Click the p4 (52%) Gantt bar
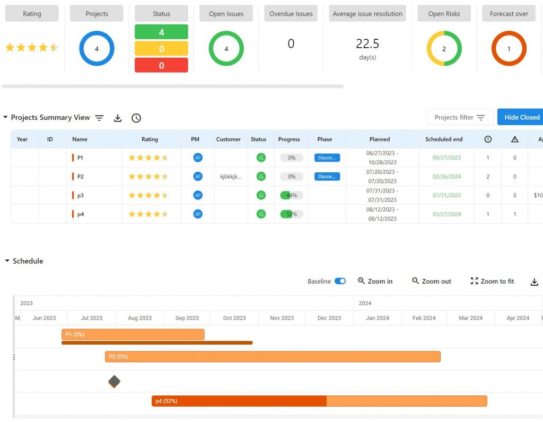 319,401
